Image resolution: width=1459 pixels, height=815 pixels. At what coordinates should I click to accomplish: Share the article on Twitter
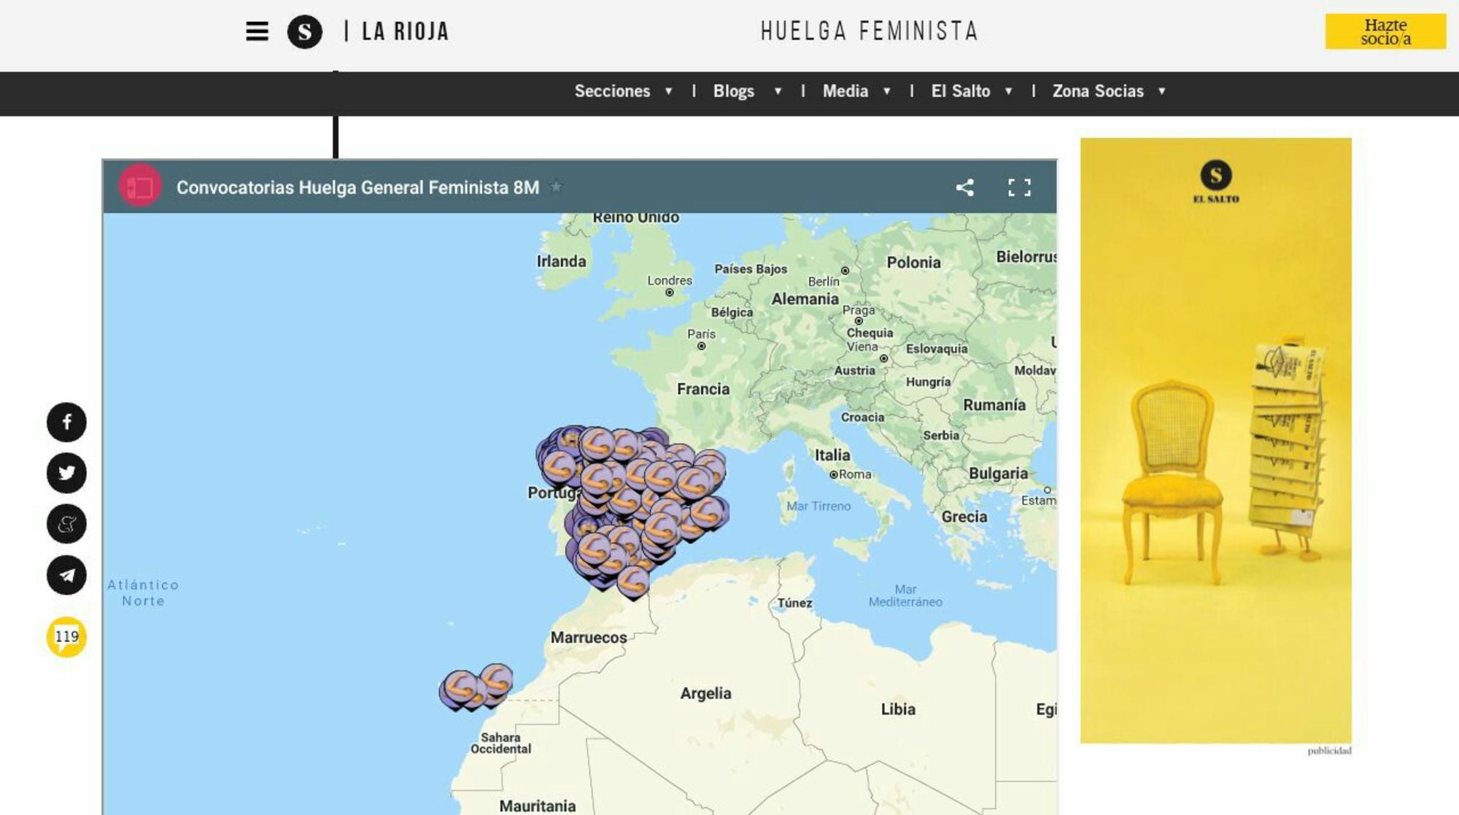(66, 474)
